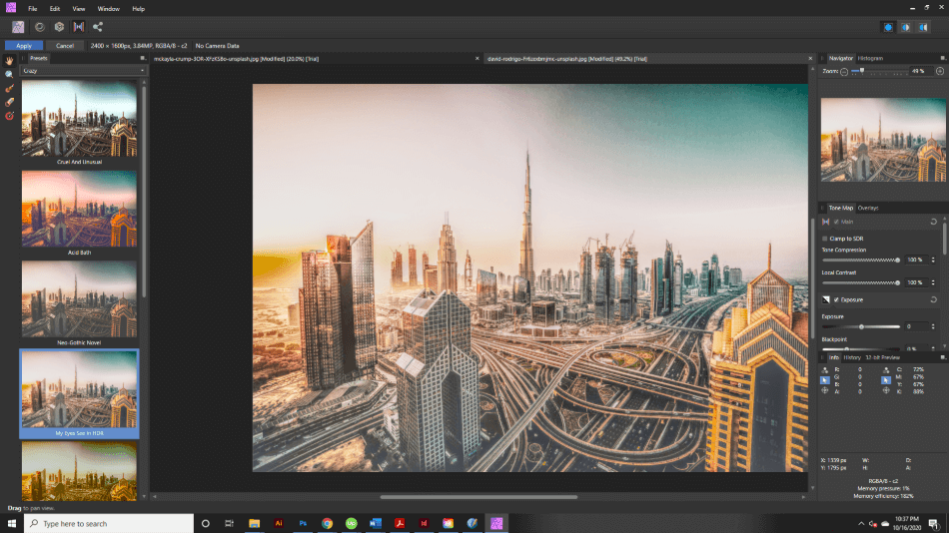Click the Cancel button
Viewport: 949px width, 533px height.
coord(65,45)
